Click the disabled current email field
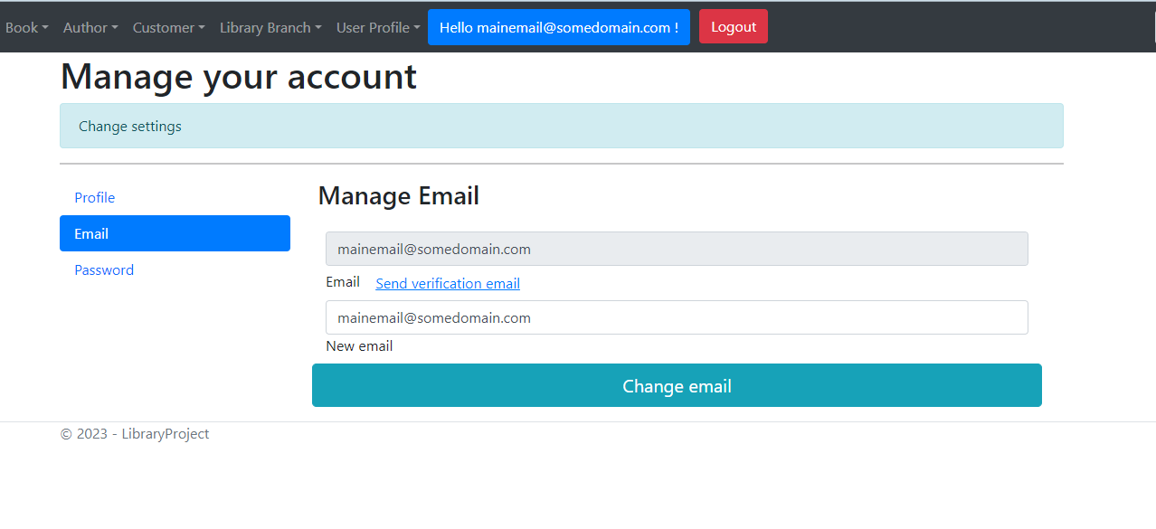 (x=677, y=248)
